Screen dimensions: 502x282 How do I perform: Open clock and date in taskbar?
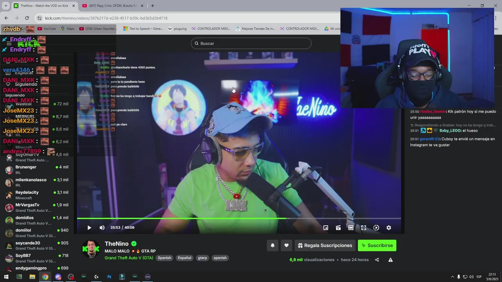(492, 277)
